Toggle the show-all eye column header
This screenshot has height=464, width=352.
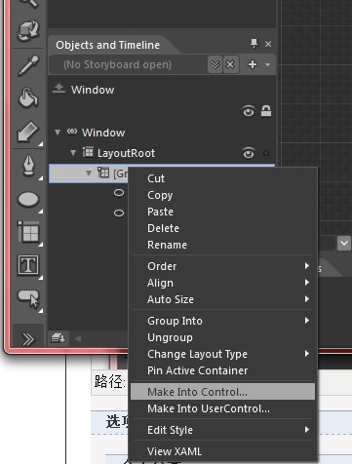pyautogui.click(x=249, y=111)
